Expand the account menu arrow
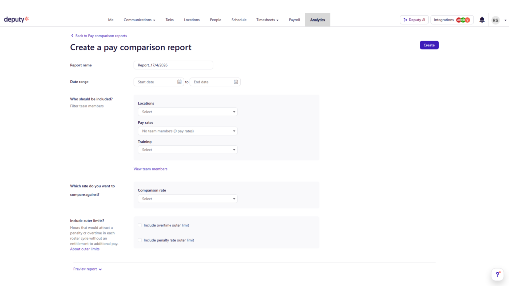This screenshot has height=286, width=509. click(505, 20)
